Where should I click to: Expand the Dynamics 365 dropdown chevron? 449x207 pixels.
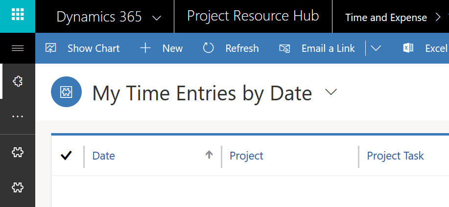click(157, 18)
